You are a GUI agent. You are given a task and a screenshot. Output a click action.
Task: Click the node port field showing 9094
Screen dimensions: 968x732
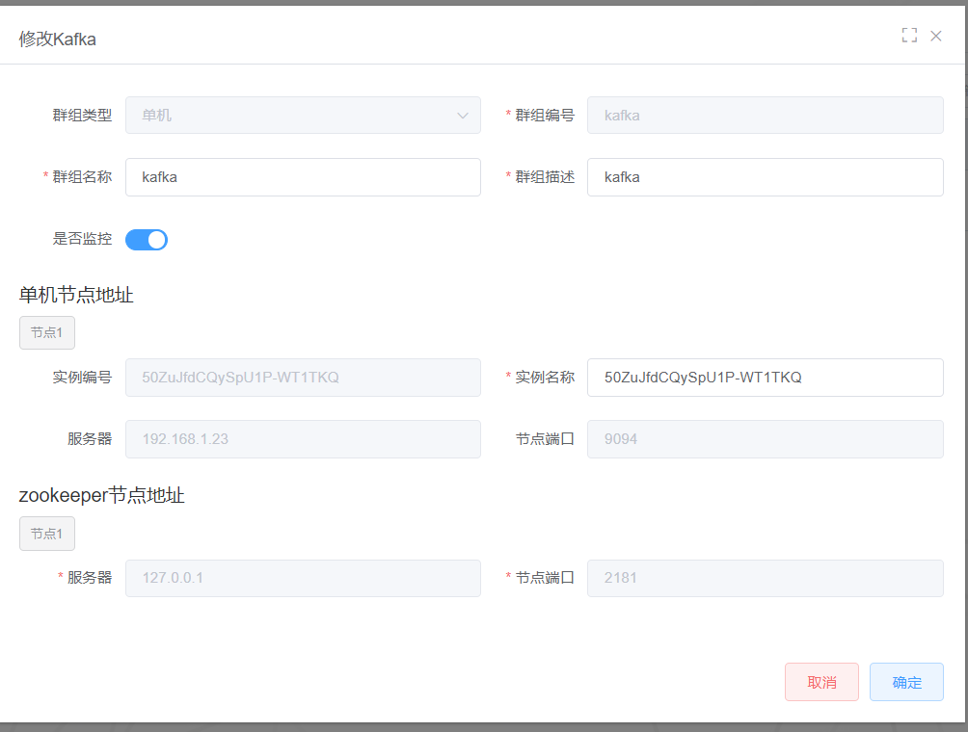[x=765, y=439]
